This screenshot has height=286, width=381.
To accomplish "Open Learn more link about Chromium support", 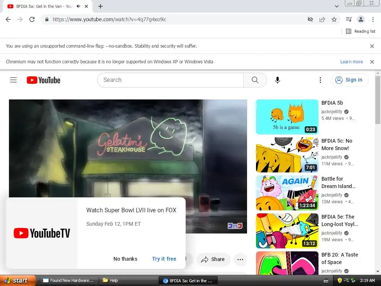I will pos(351,62).
